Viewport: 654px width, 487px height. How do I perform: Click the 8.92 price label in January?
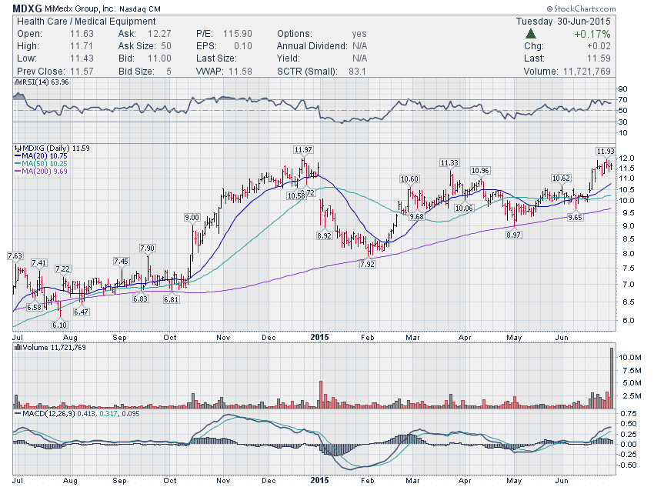[324, 235]
